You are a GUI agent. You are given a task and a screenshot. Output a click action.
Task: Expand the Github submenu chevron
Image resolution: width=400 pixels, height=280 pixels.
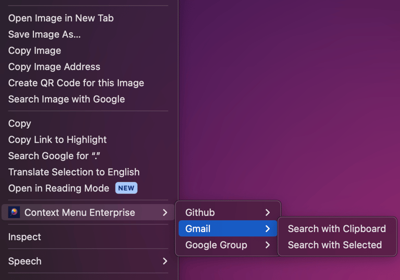[x=267, y=212]
